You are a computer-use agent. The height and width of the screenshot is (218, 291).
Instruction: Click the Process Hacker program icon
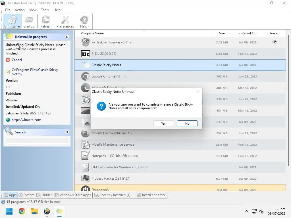[85, 179]
